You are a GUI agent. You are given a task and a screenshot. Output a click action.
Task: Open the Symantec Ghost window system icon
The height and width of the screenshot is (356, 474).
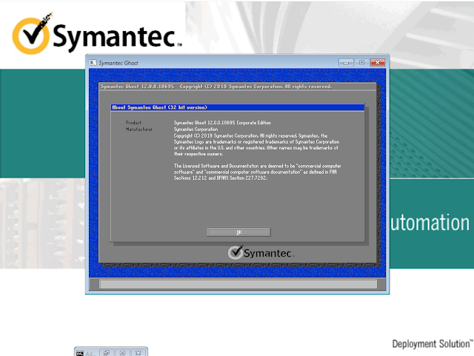pyautogui.click(x=93, y=63)
